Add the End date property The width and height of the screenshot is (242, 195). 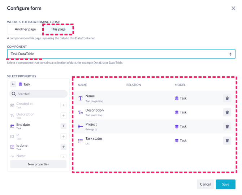coord(64,126)
